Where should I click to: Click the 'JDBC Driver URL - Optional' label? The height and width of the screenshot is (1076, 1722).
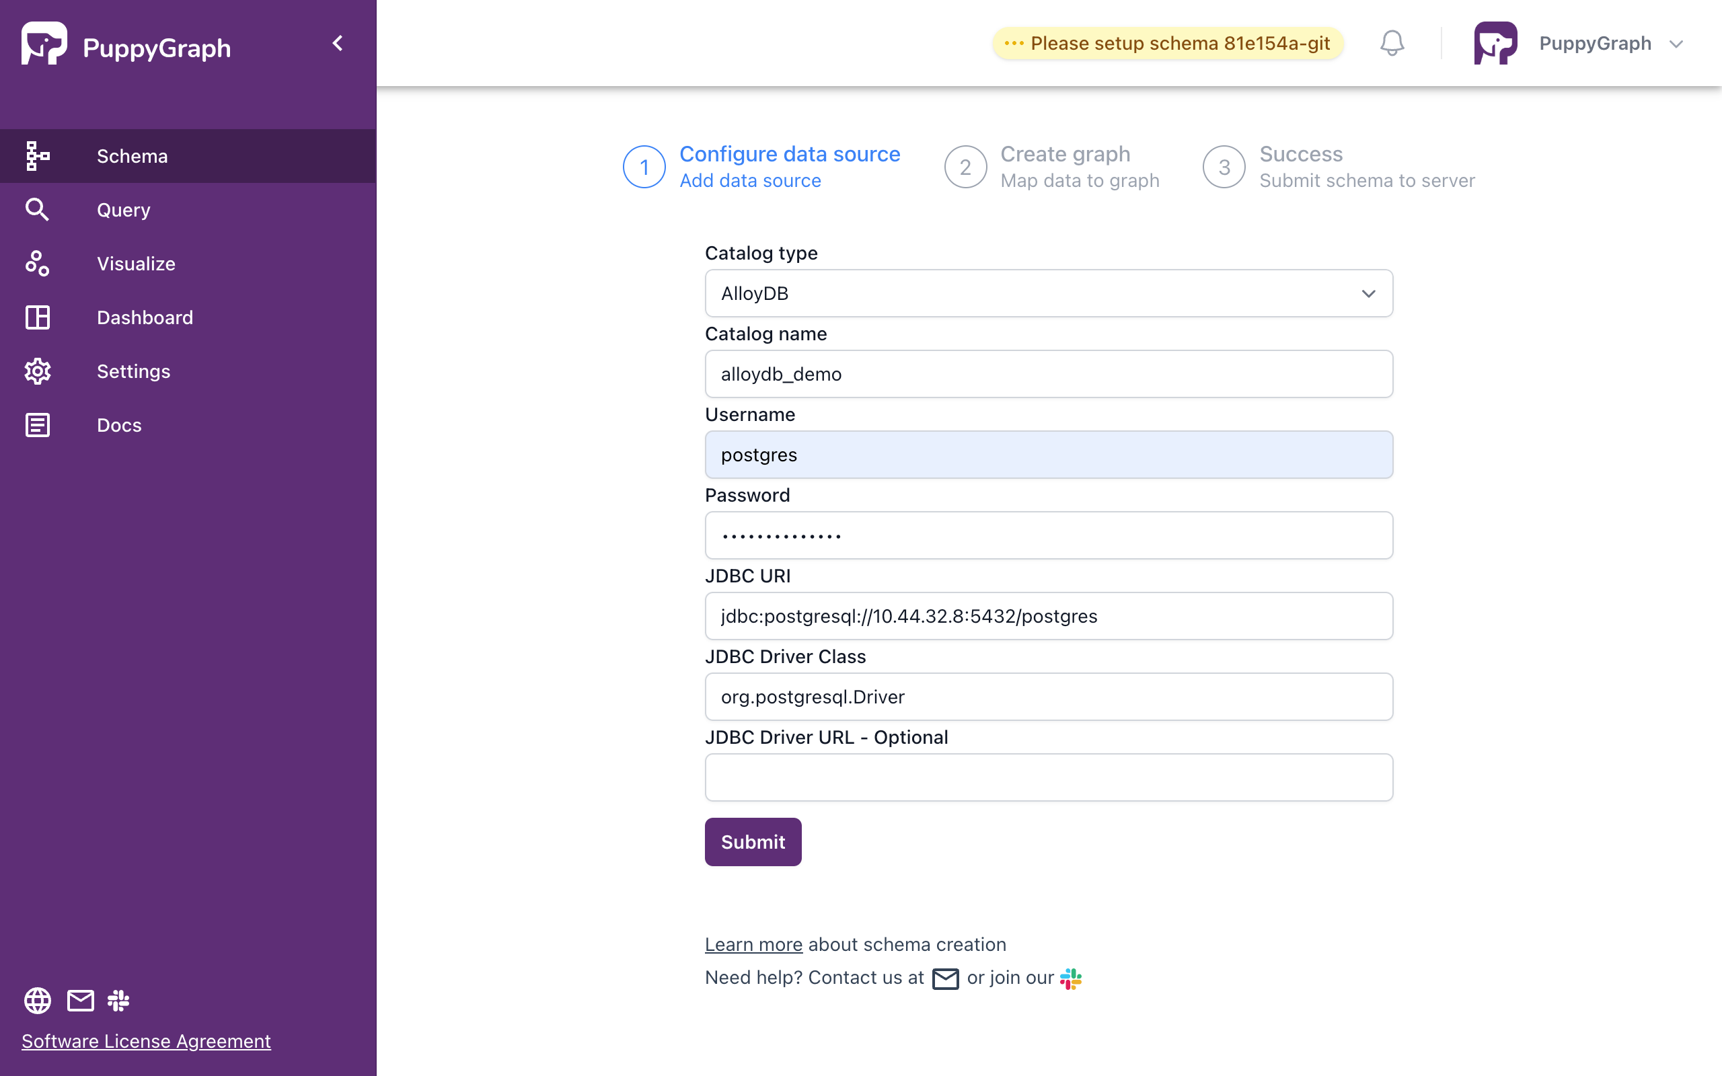(826, 737)
